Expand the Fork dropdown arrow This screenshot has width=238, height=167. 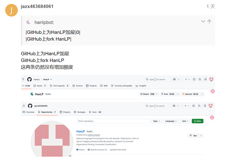(178, 94)
